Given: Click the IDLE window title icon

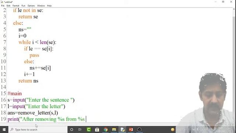Looking at the screenshot, I should [x=2, y=2].
